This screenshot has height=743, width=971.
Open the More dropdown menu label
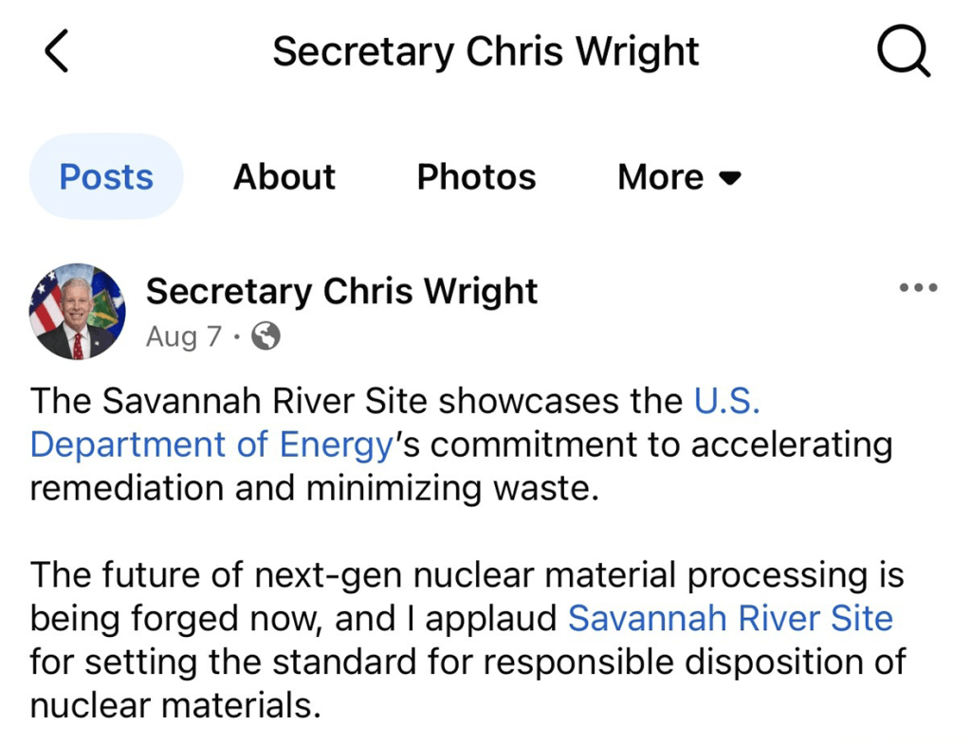pos(661,177)
